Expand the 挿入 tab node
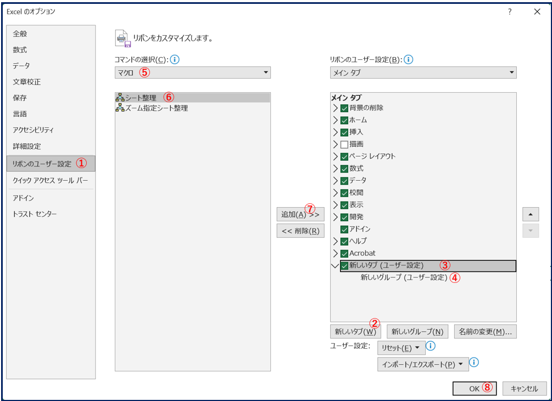The width and height of the screenshot is (552, 401). 335,132
